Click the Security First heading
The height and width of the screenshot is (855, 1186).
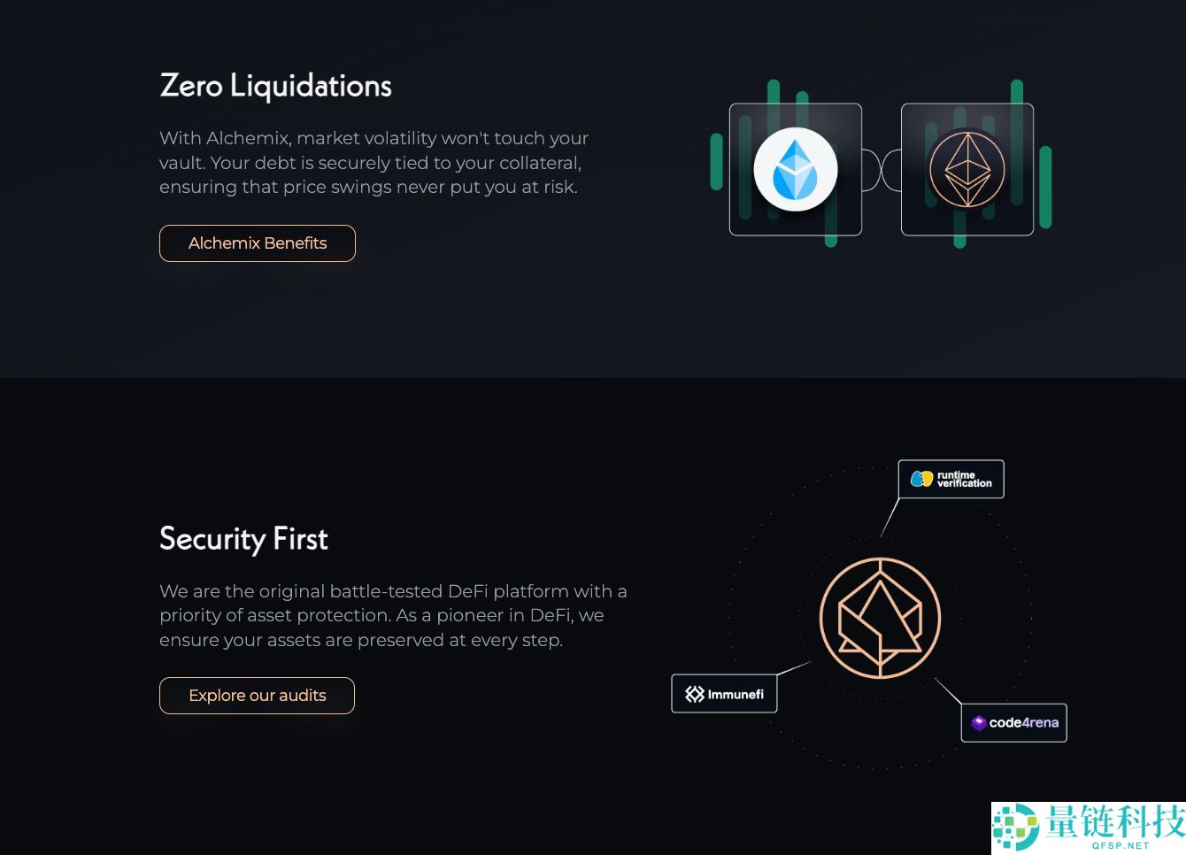(x=243, y=539)
